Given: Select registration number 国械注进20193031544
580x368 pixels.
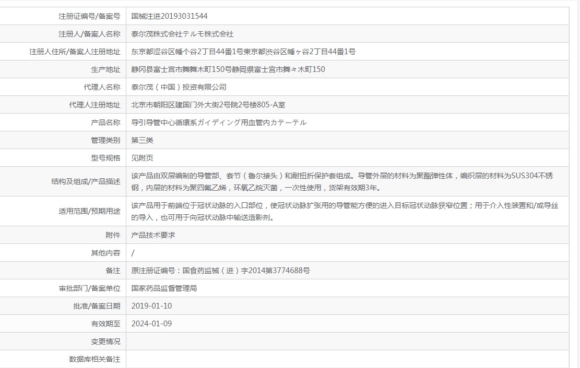Looking at the screenshot, I should [x=170, y=16].
